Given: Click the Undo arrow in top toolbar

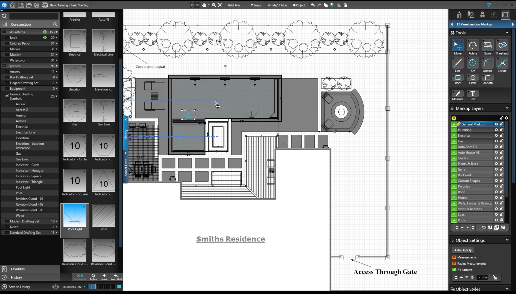Looking at the screenshot, I should coord(313,5).
